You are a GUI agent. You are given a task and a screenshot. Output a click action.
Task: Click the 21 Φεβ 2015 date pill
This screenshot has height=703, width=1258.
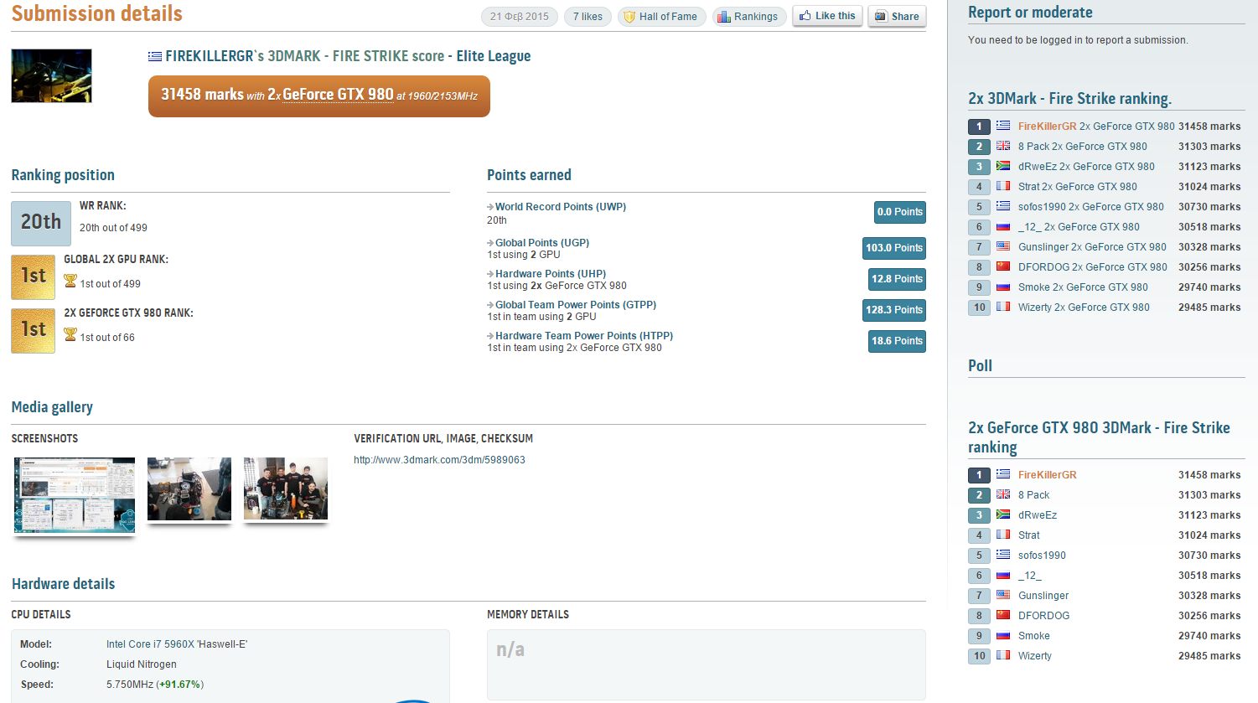click(x=520, y=17)
